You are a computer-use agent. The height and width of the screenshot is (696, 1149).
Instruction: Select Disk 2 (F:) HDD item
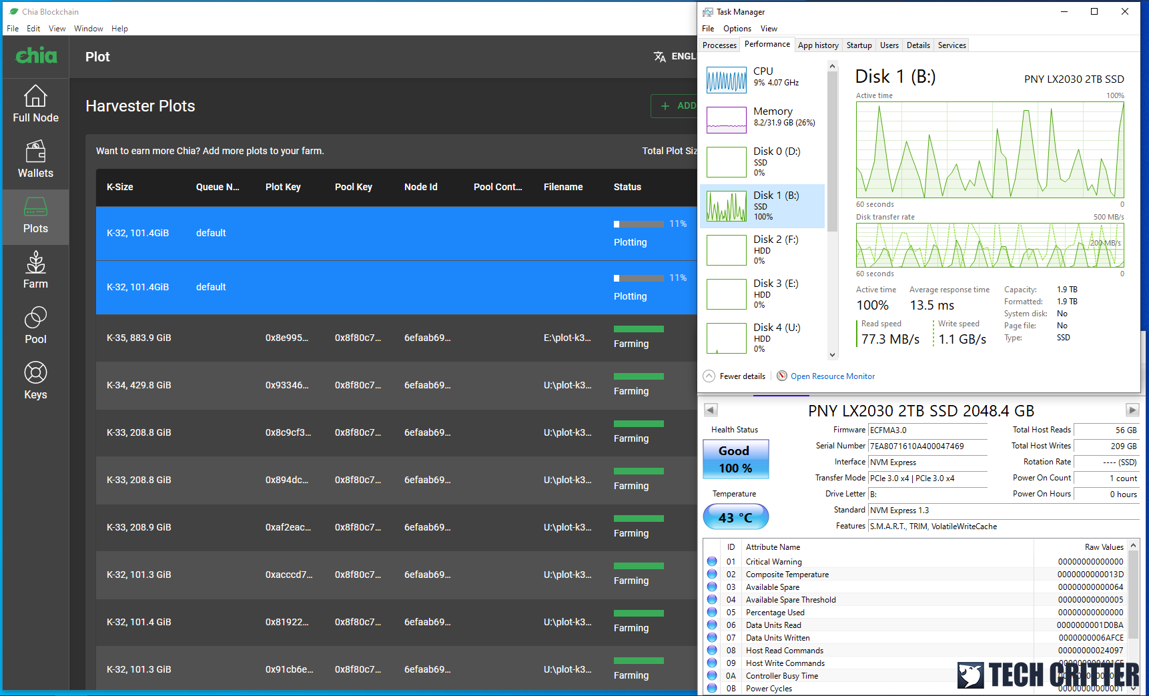click(762, 250)
